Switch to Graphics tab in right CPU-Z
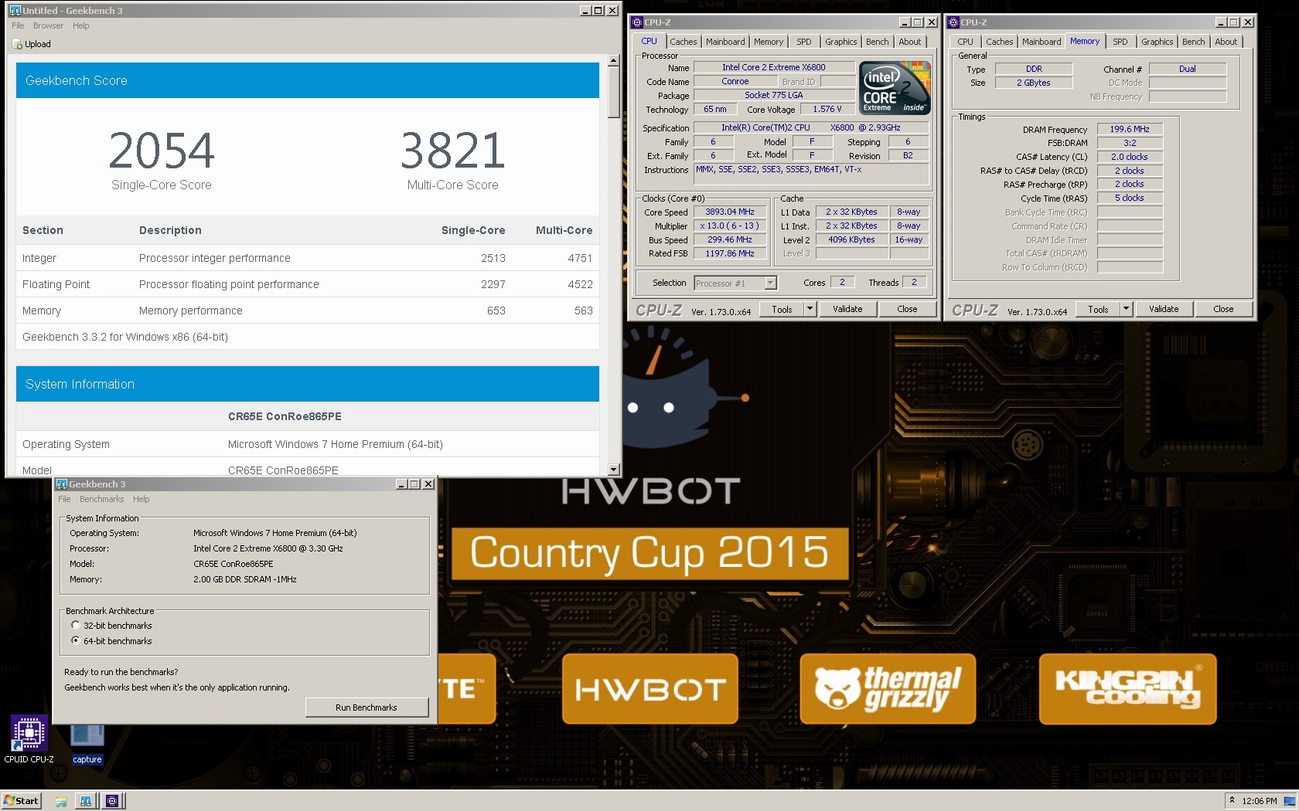This screenshot has height=811, width=1299. click(x=1157, y=42)
